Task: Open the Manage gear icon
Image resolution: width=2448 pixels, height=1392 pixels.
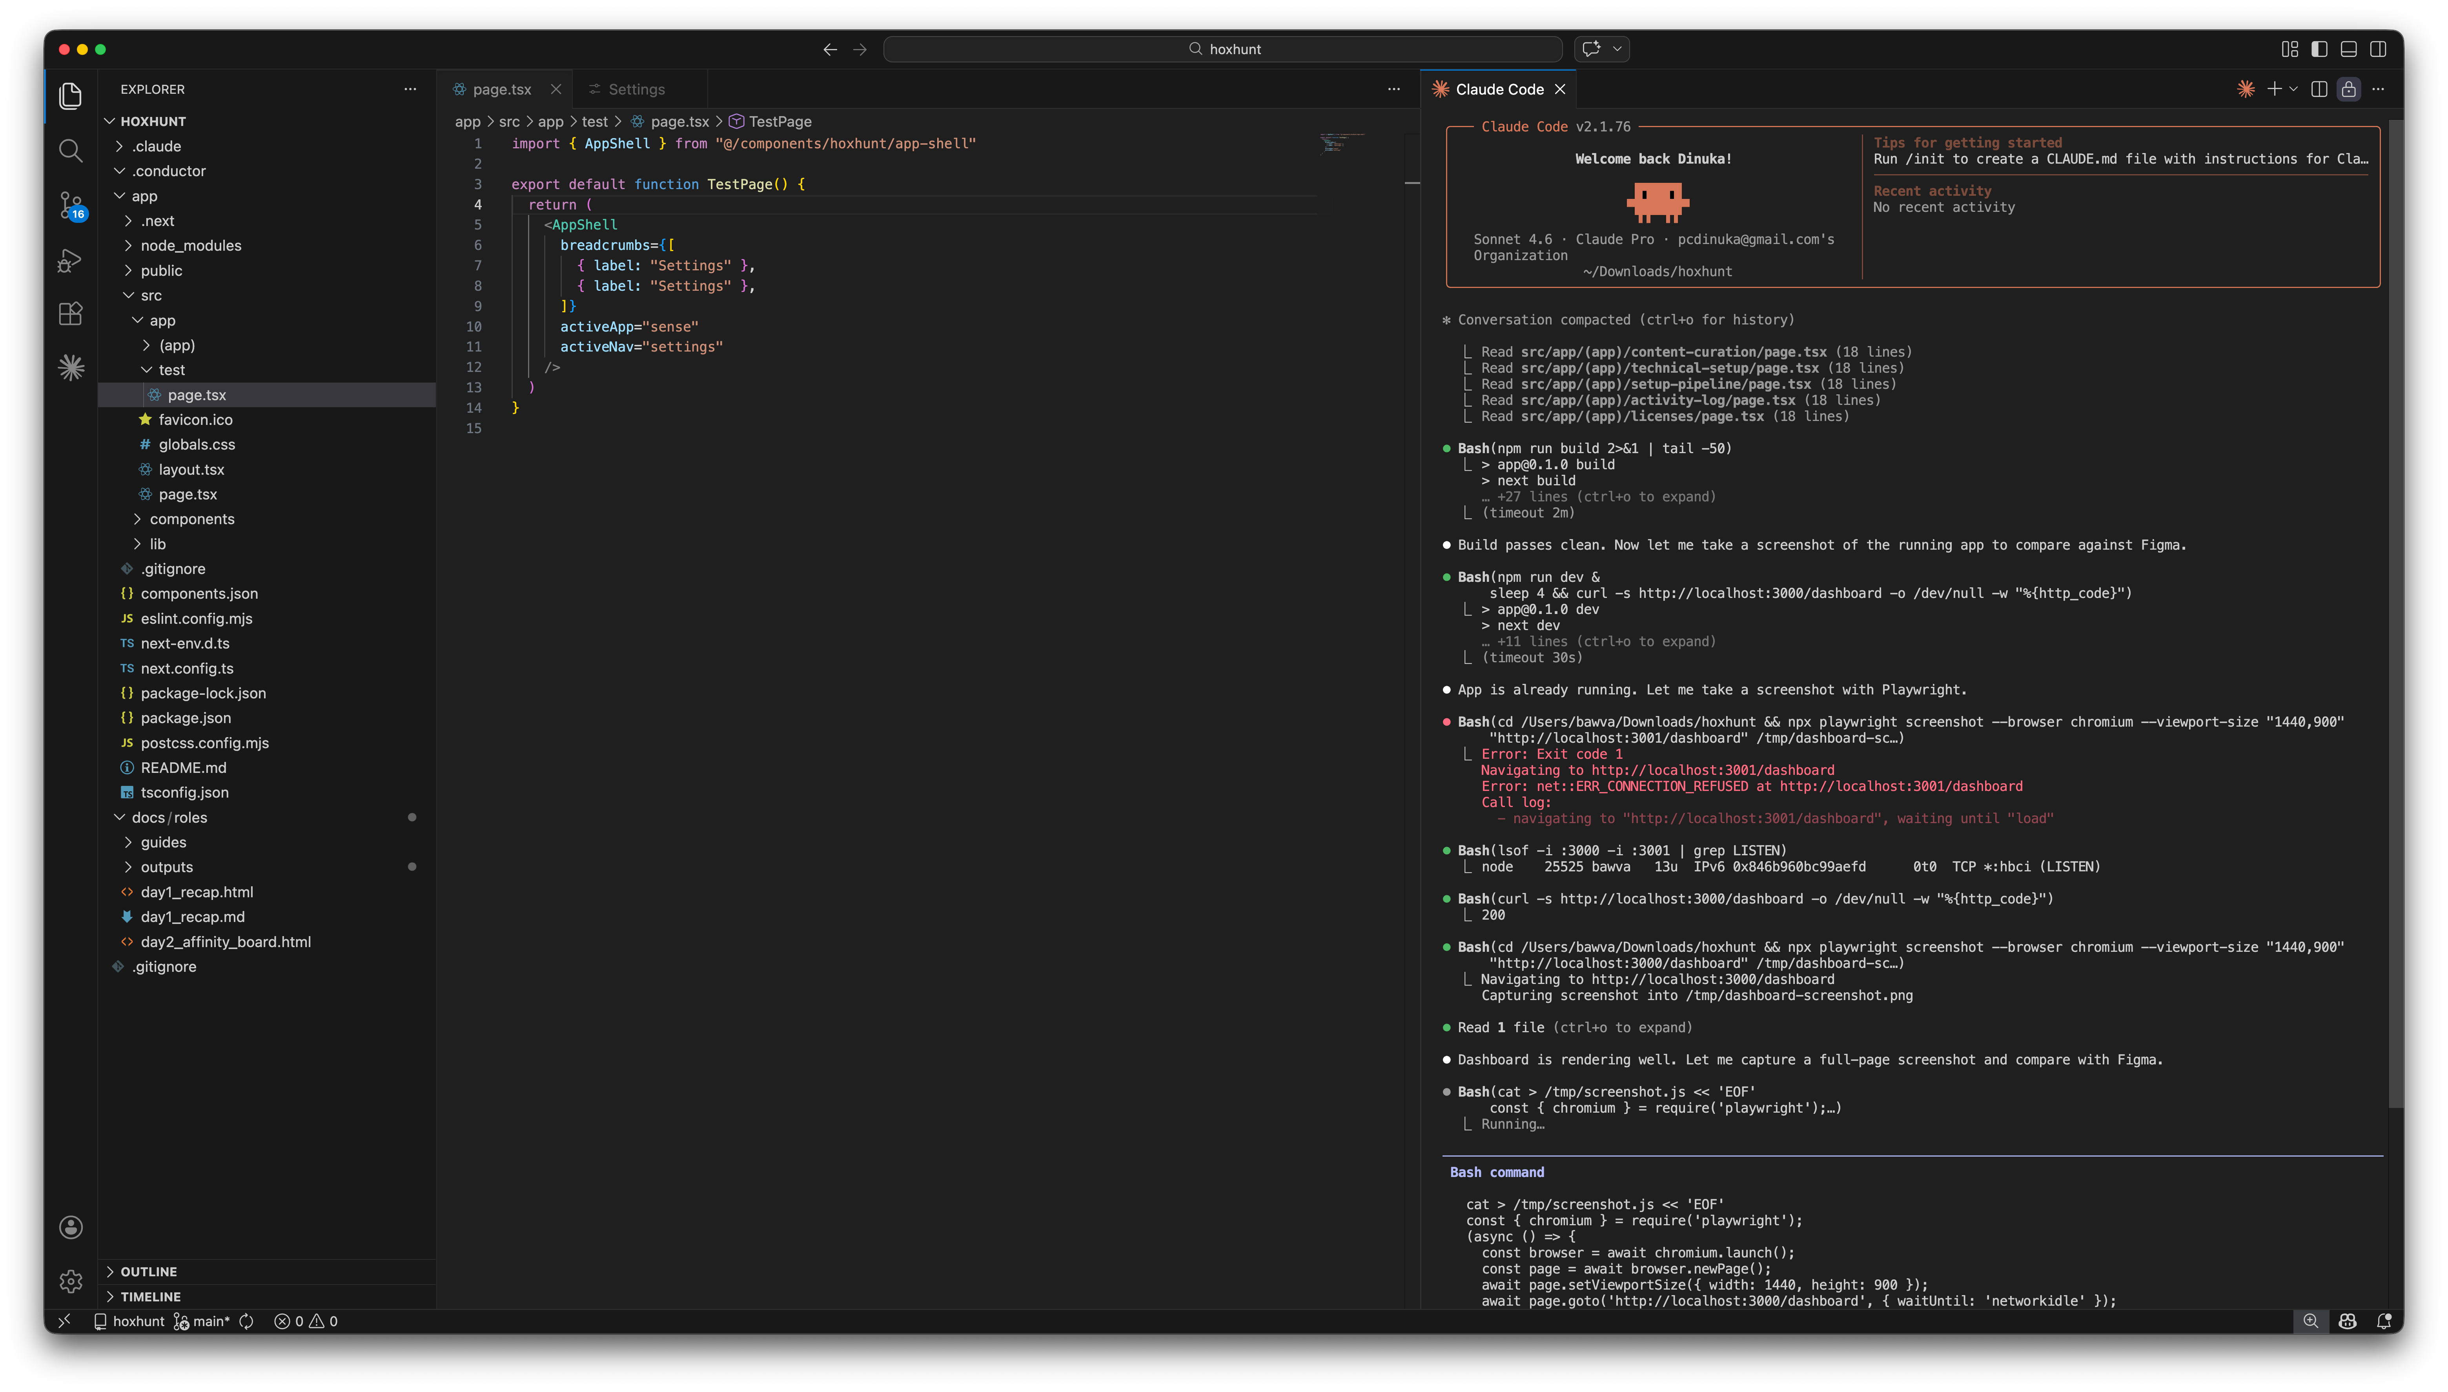Action: [70, 1280]
